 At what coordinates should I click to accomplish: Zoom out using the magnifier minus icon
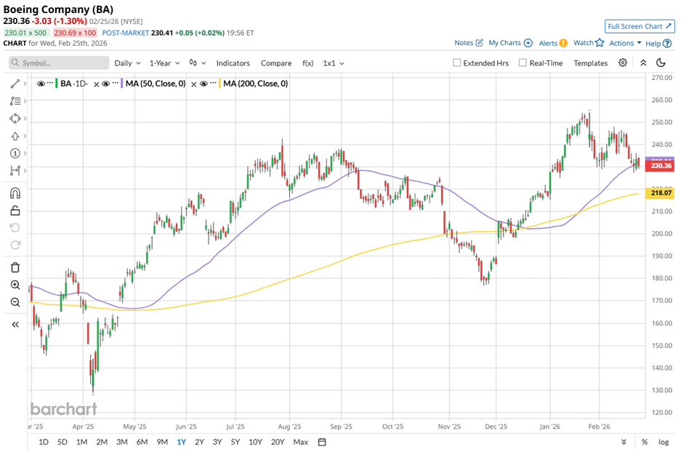point(15,302)
